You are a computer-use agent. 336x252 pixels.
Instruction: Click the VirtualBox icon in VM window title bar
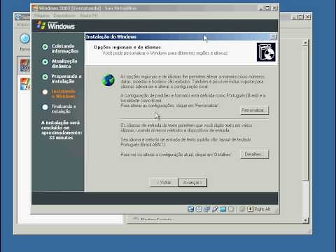coord(36,8)
